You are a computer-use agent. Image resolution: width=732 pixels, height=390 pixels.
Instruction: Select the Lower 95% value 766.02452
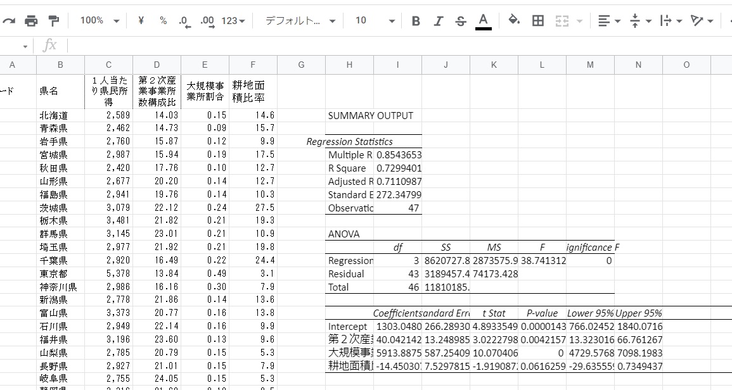590,327
